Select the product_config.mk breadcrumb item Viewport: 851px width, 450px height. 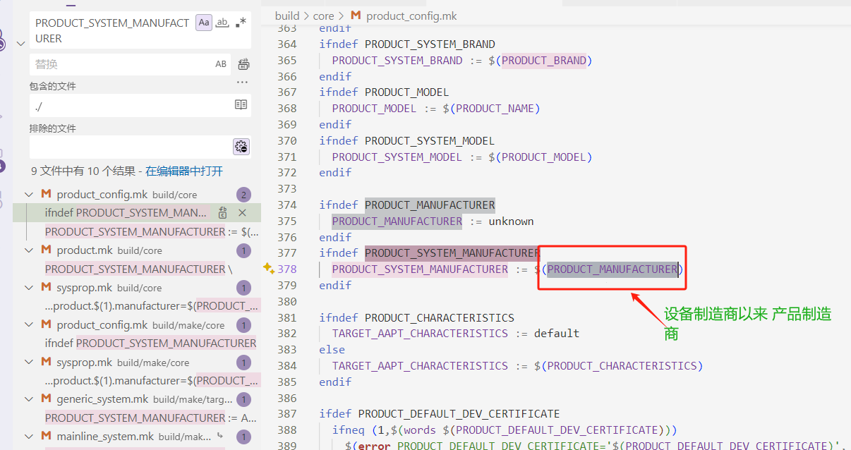pos(411,16)
